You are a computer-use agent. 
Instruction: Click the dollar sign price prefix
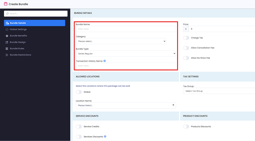[x=186, y=29]
